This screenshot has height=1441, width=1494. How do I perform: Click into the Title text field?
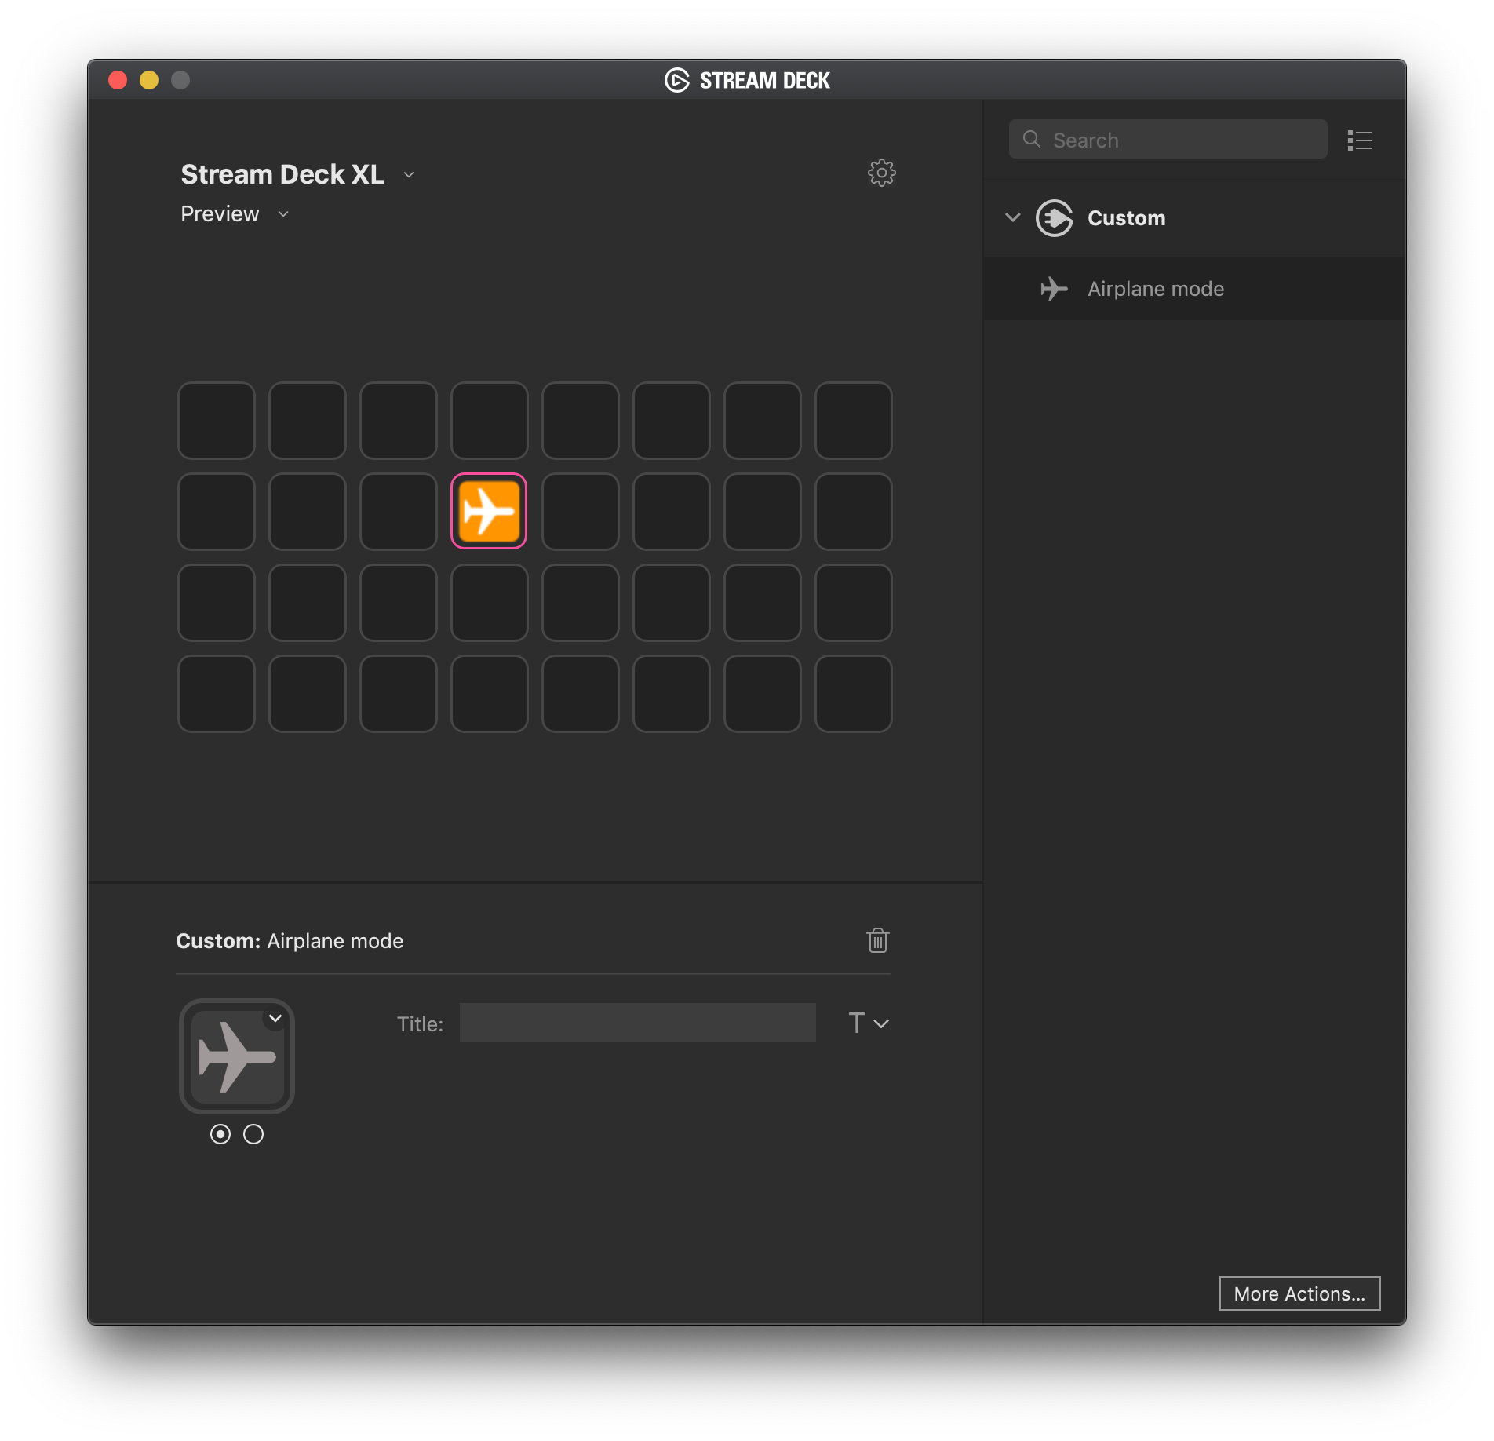tap(638, 1023)
